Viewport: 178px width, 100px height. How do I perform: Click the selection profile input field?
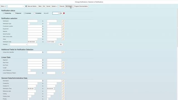pos(55,13)
